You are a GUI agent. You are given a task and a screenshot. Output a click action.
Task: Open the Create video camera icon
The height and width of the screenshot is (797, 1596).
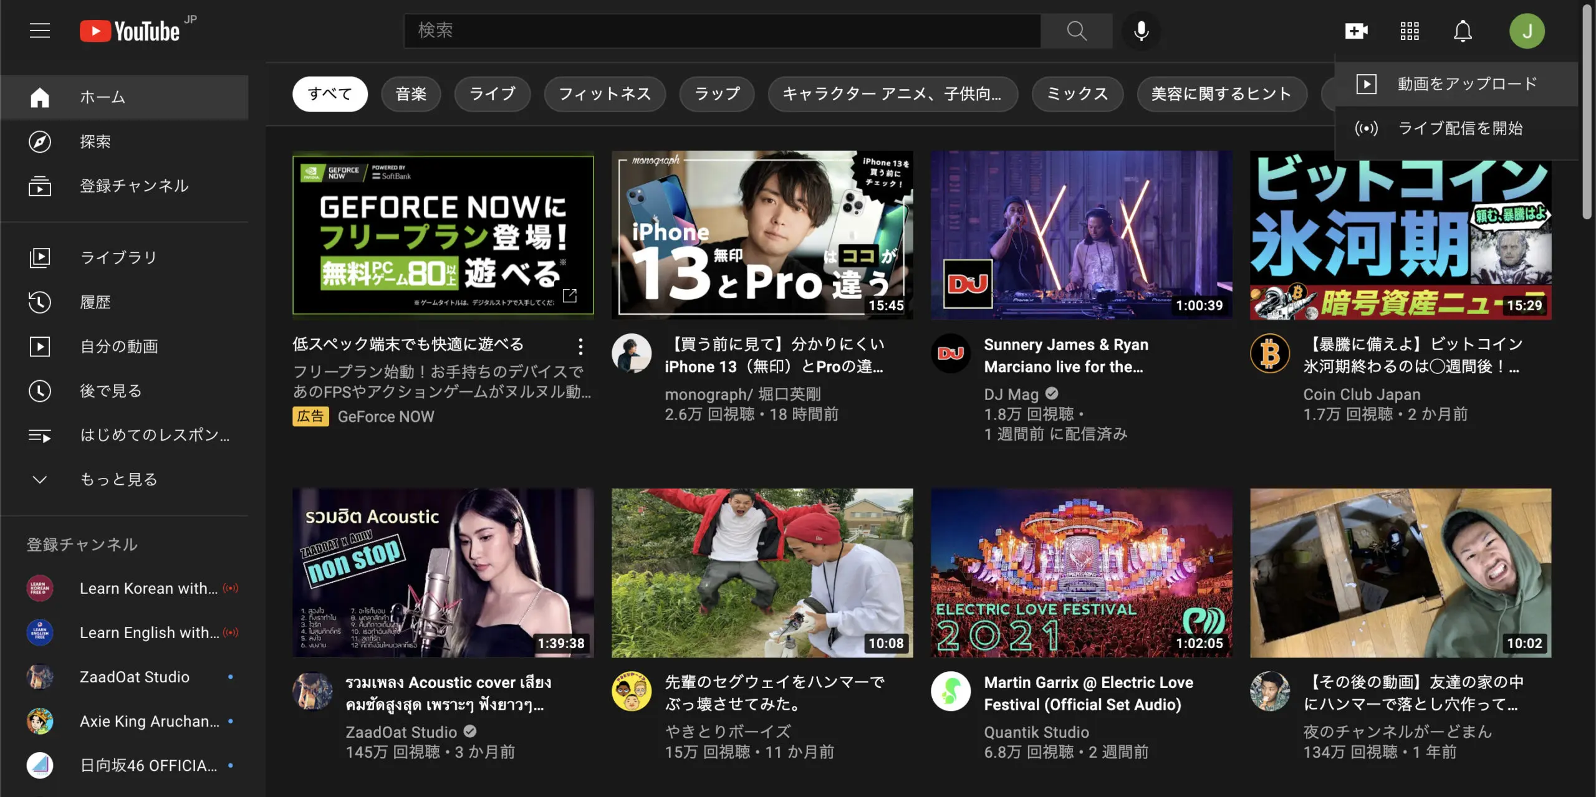[1357, 31]
